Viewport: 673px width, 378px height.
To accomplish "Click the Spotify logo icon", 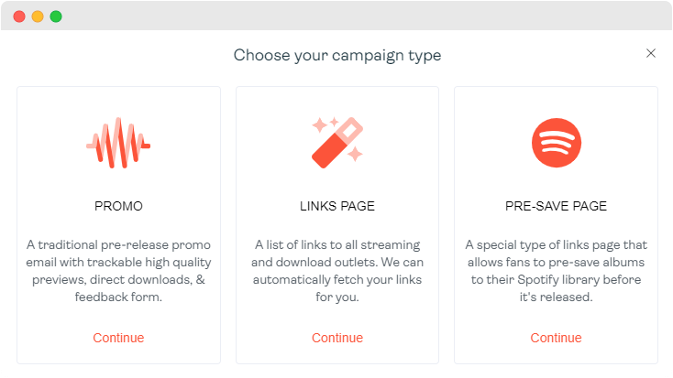I will 557,143.
